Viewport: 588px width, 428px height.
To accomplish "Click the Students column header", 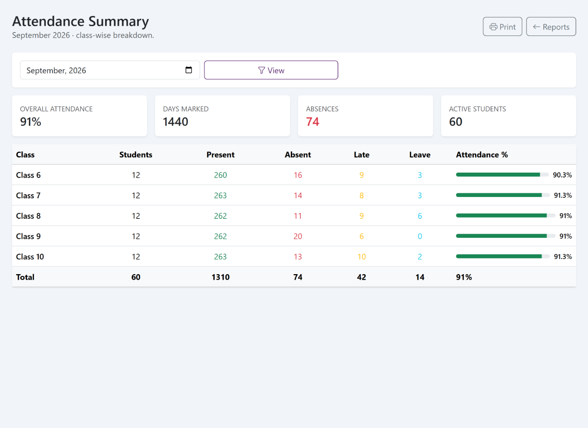I will click(x=136, y=155).
